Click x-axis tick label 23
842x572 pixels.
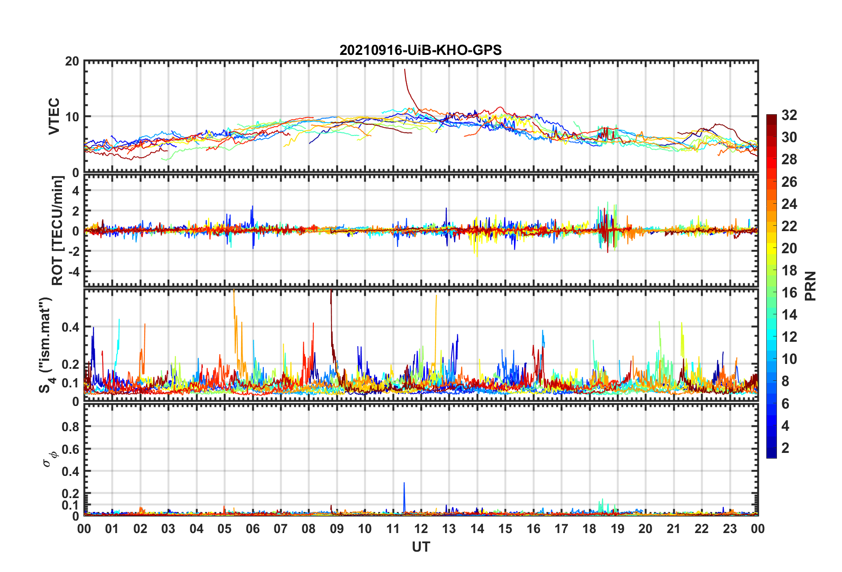point(730,529)
